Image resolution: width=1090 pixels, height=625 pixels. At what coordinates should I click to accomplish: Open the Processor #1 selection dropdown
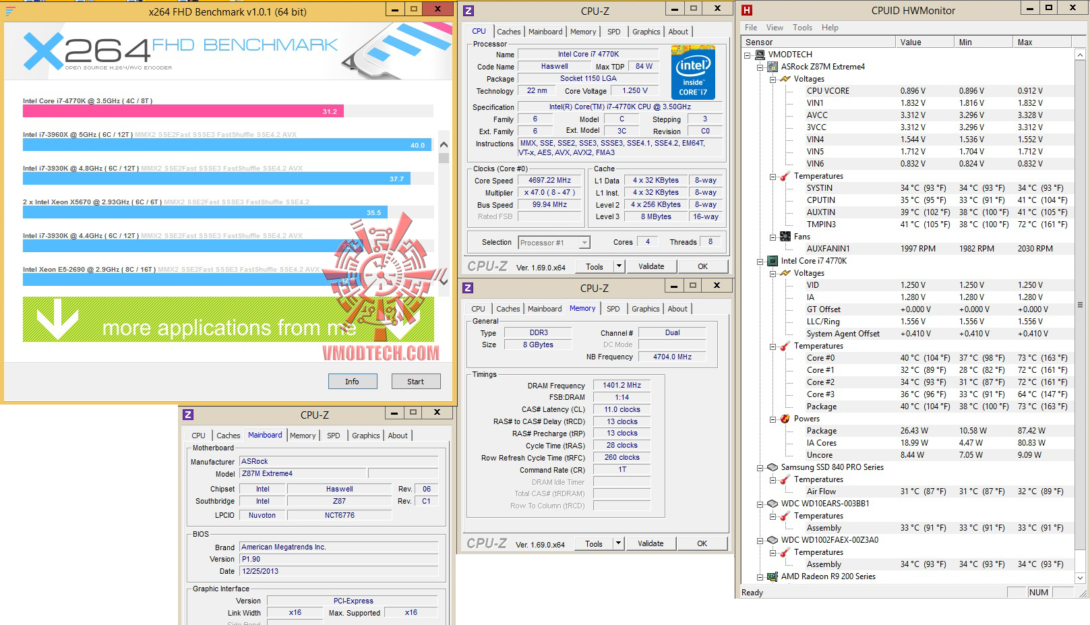pos(584,243)
